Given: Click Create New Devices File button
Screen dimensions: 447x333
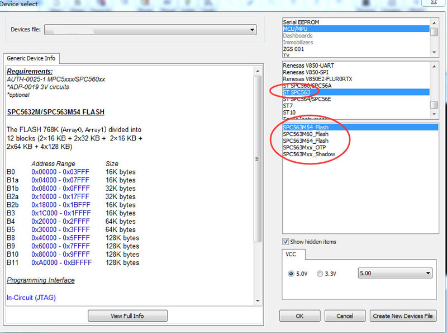Looking at the screenshot, I should pyautogui.click(x=403, y=316).
